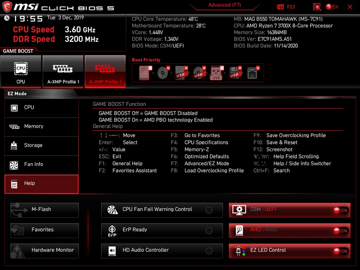Switch the CSM/UEFI toggle off

(340, 210)
